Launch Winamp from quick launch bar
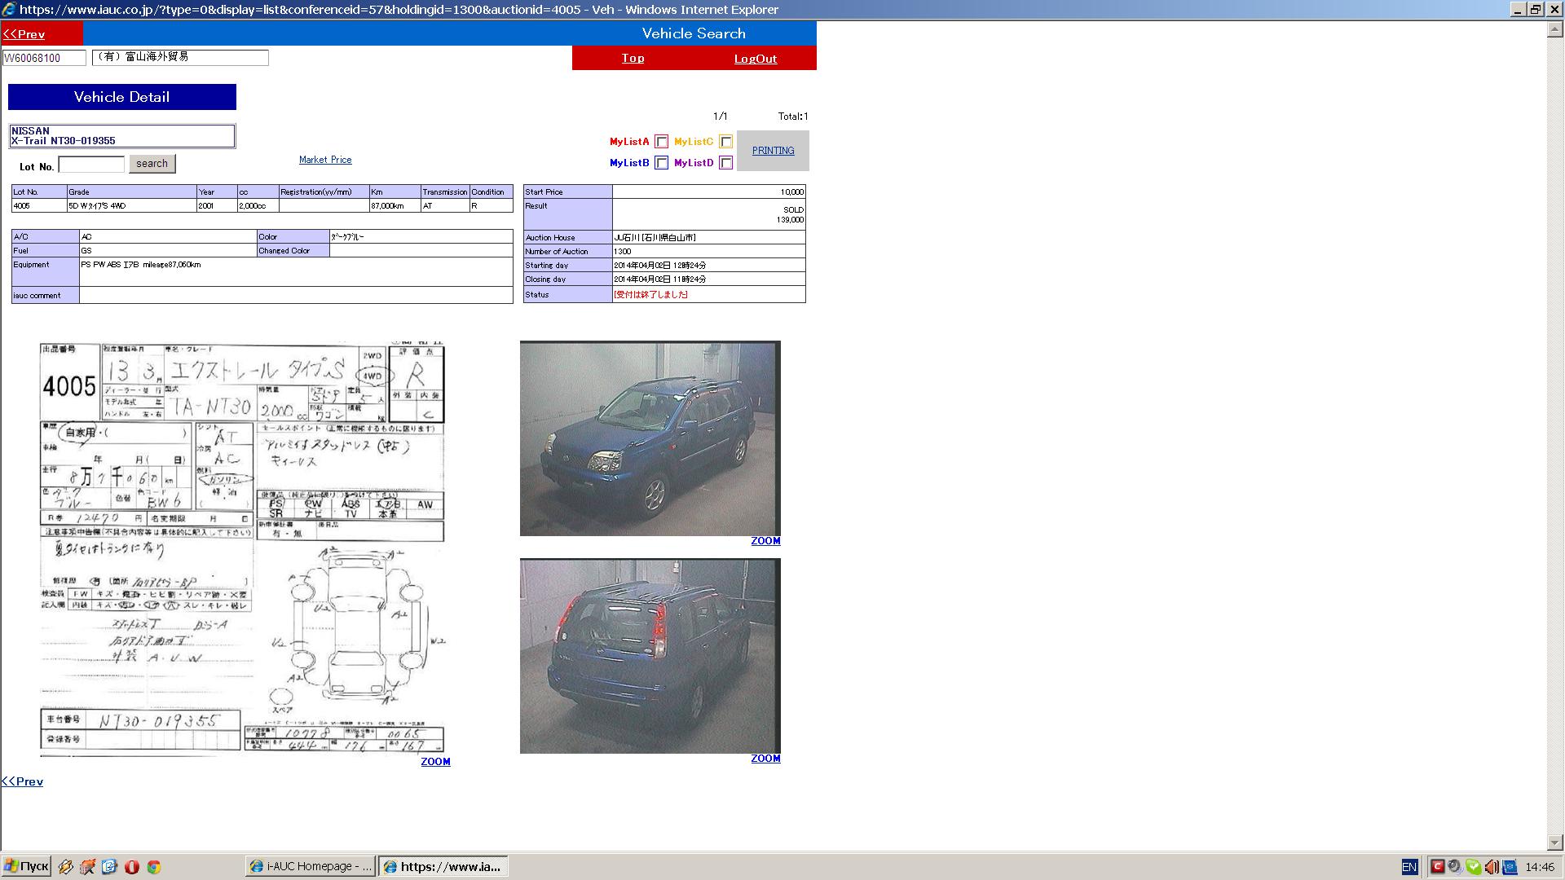The width and height of the screenshot is (1565, 880). pos(66,867)
